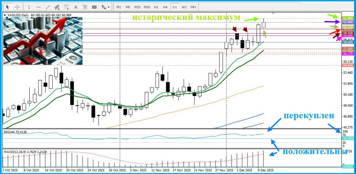356x174 pixels.
Task: Click the 57.000 price level label
Action: pyautogui.click(x=348, y=49)
